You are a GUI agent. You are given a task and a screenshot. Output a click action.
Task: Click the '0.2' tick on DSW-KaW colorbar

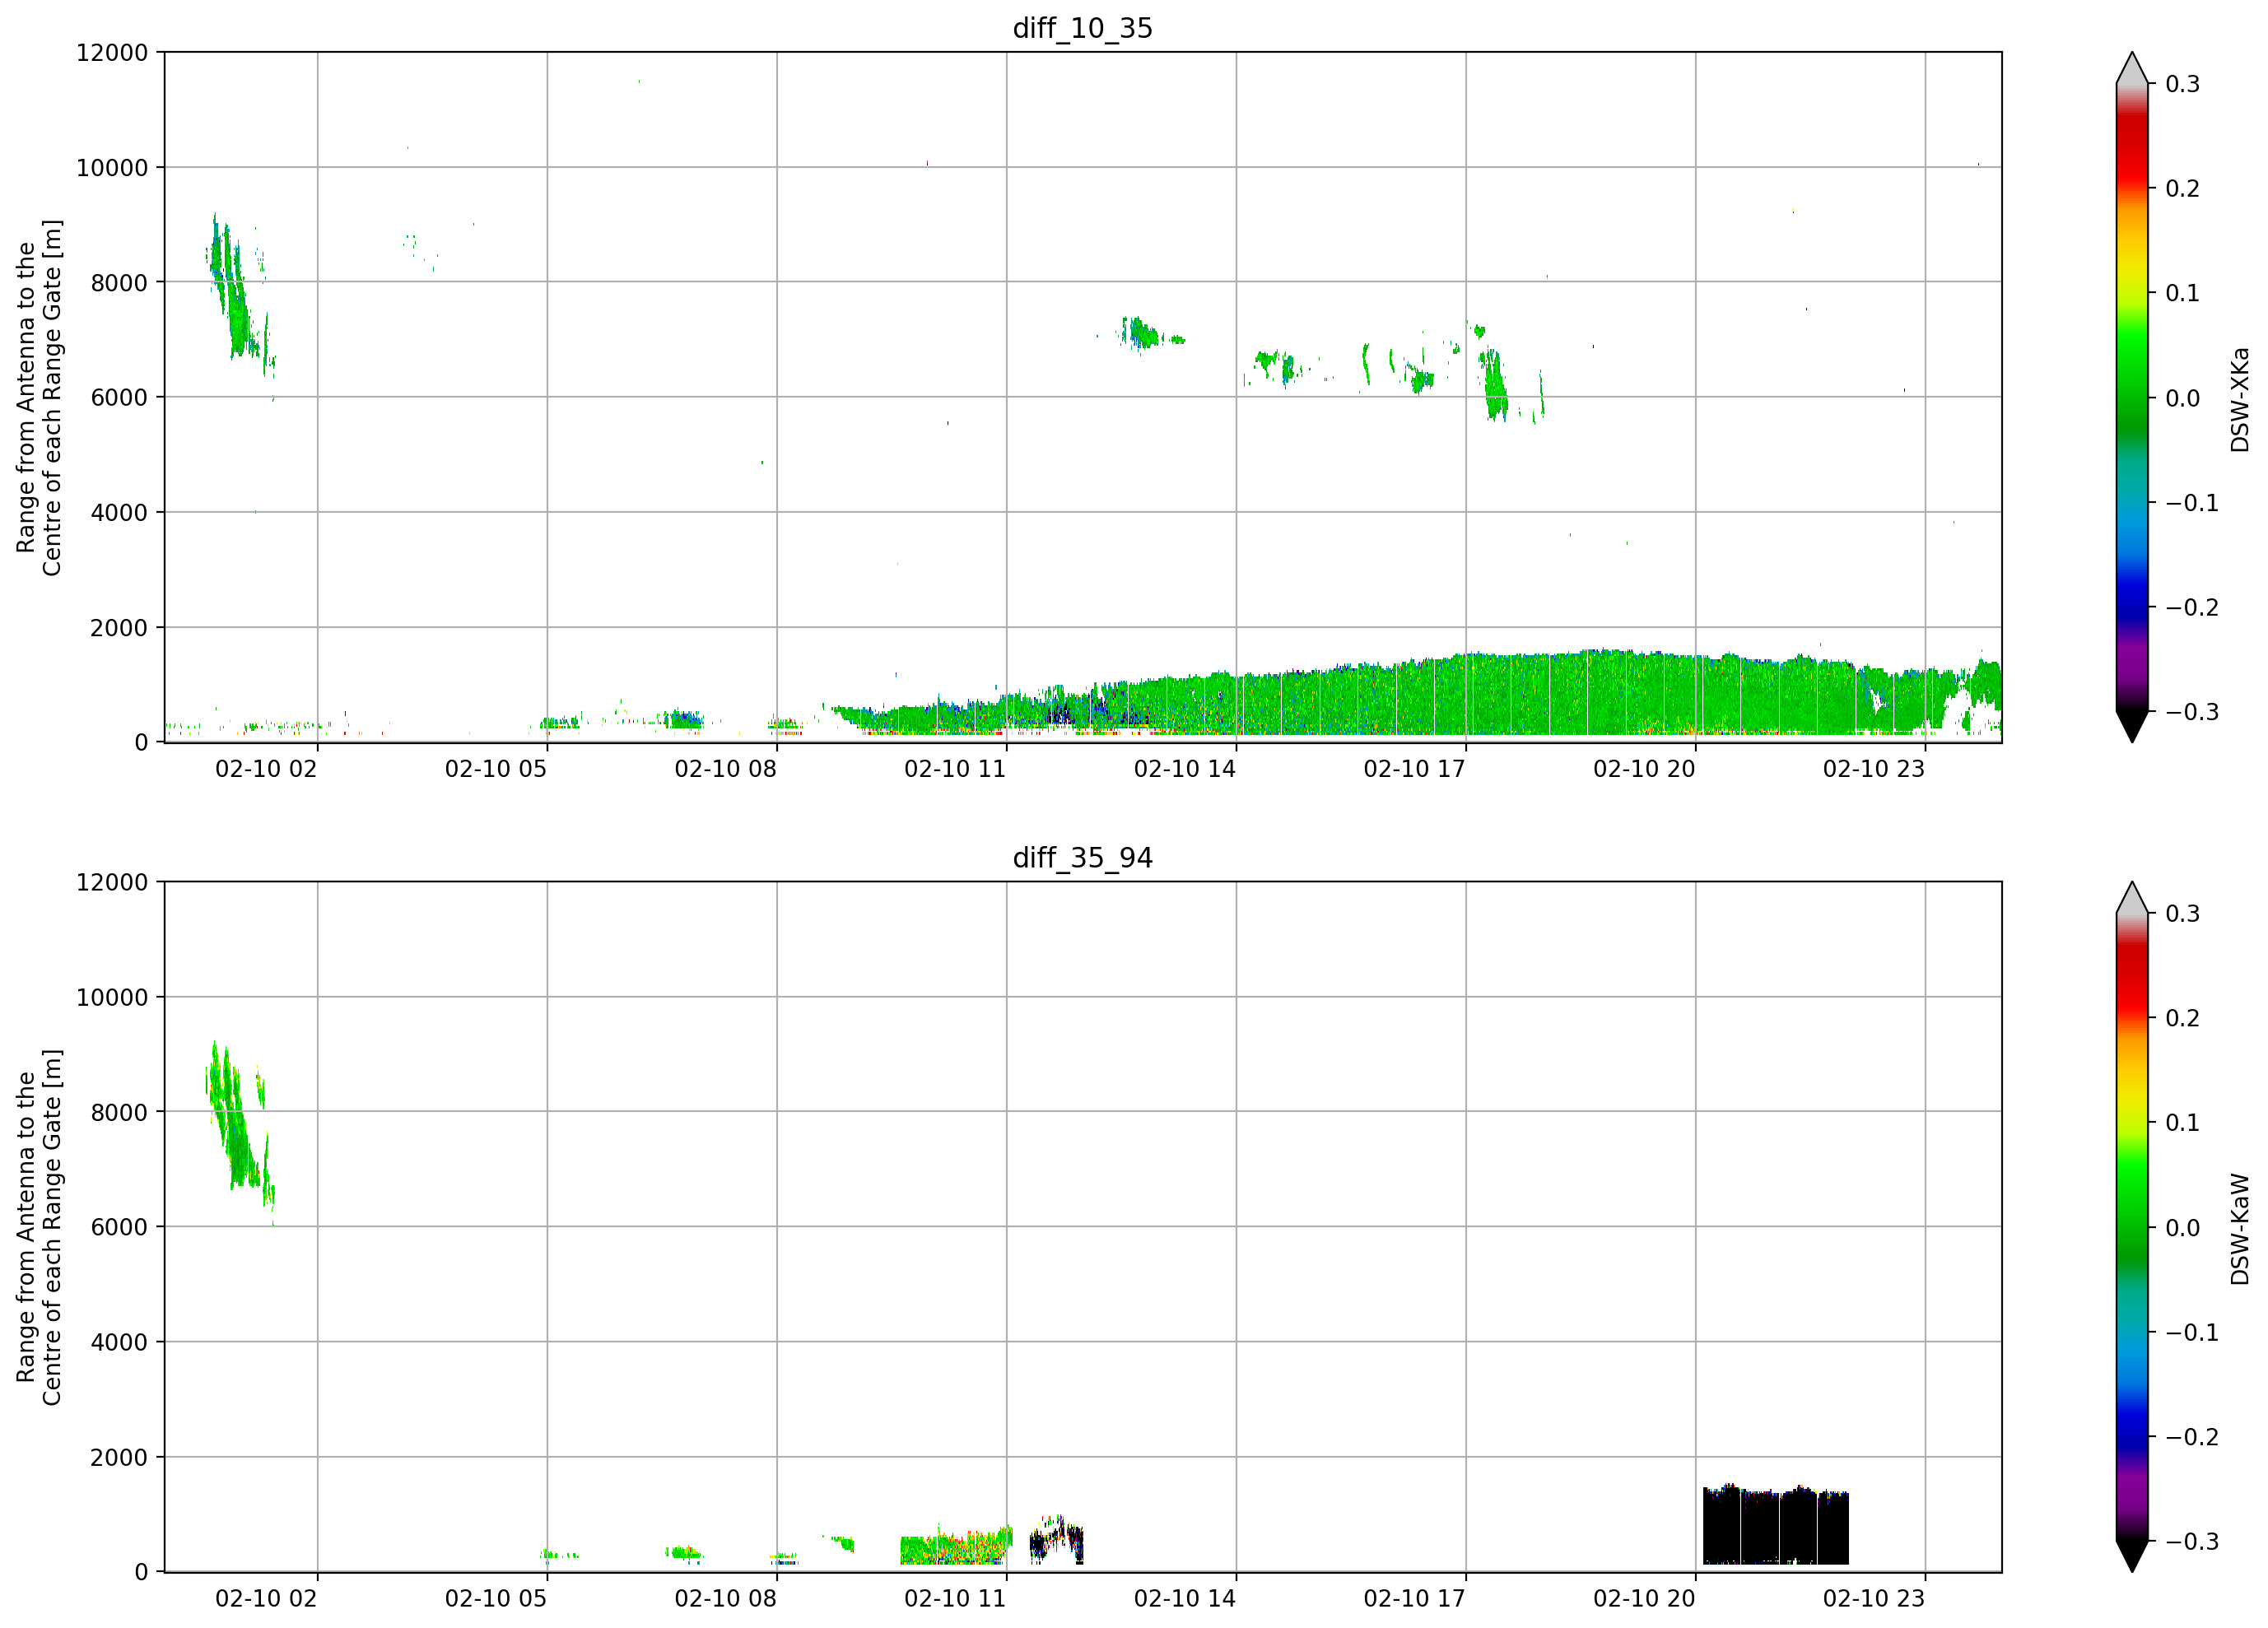click(x=2182, y=1019)
